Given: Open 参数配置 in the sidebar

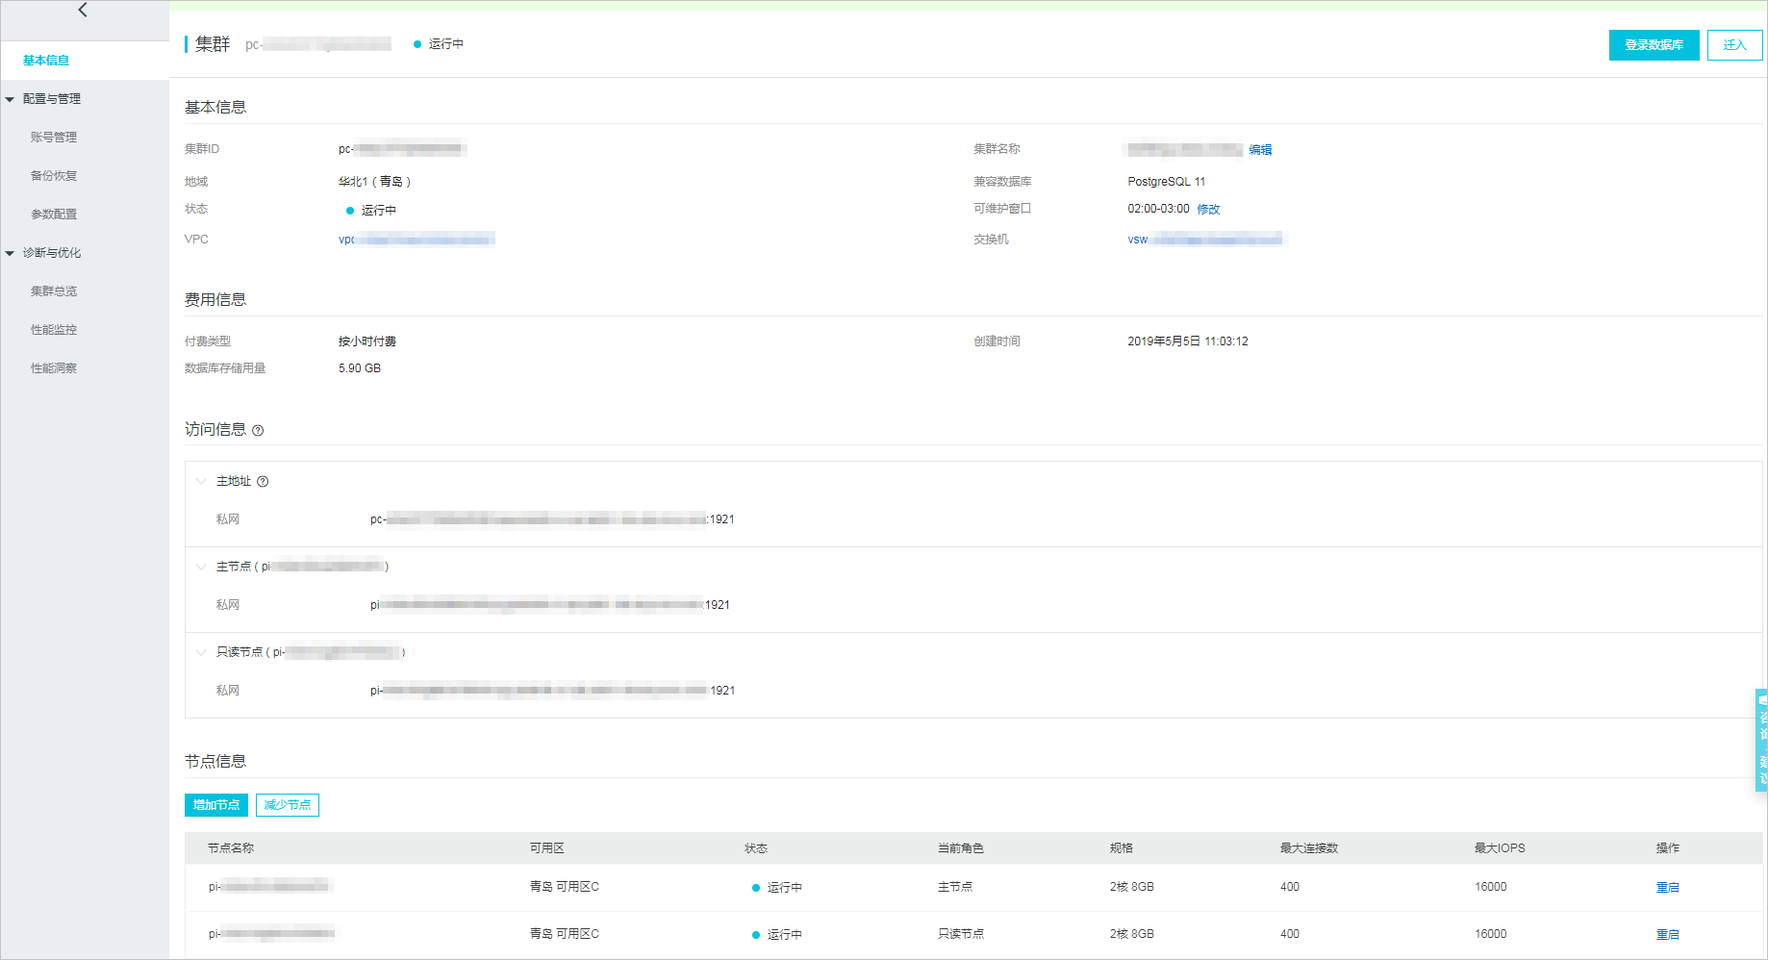Looking at the screenshot, I should (x=54, y=215).
